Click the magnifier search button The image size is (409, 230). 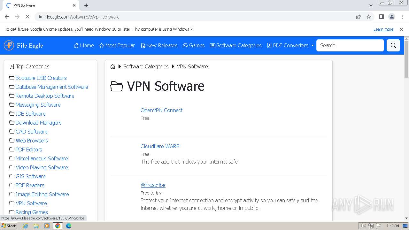(393, 45)
